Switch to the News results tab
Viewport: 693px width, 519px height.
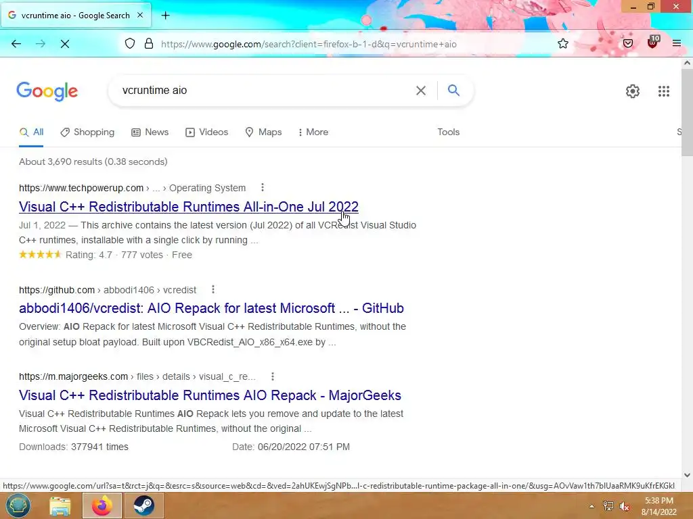(150, 132)
